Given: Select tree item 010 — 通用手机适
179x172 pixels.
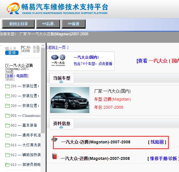Looking at the screenshot, I should (x=26, y=135).
